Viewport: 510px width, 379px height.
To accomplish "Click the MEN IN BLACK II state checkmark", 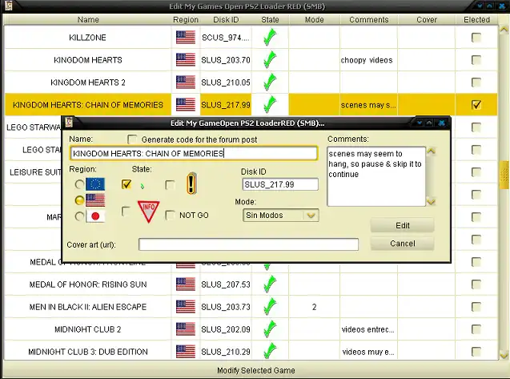I will click(x=270, y=306).
